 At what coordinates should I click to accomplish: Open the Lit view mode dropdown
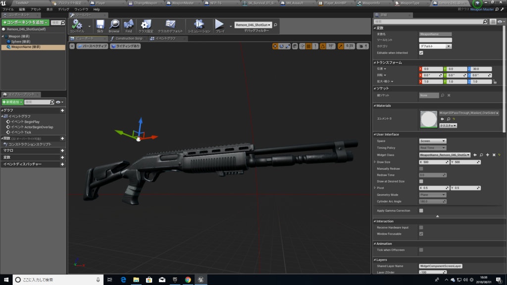tap(125, 46)
